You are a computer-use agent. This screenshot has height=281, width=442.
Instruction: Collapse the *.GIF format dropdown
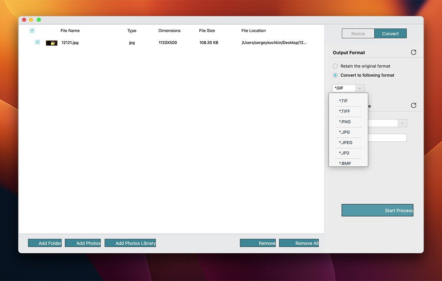tap(348, 88)
